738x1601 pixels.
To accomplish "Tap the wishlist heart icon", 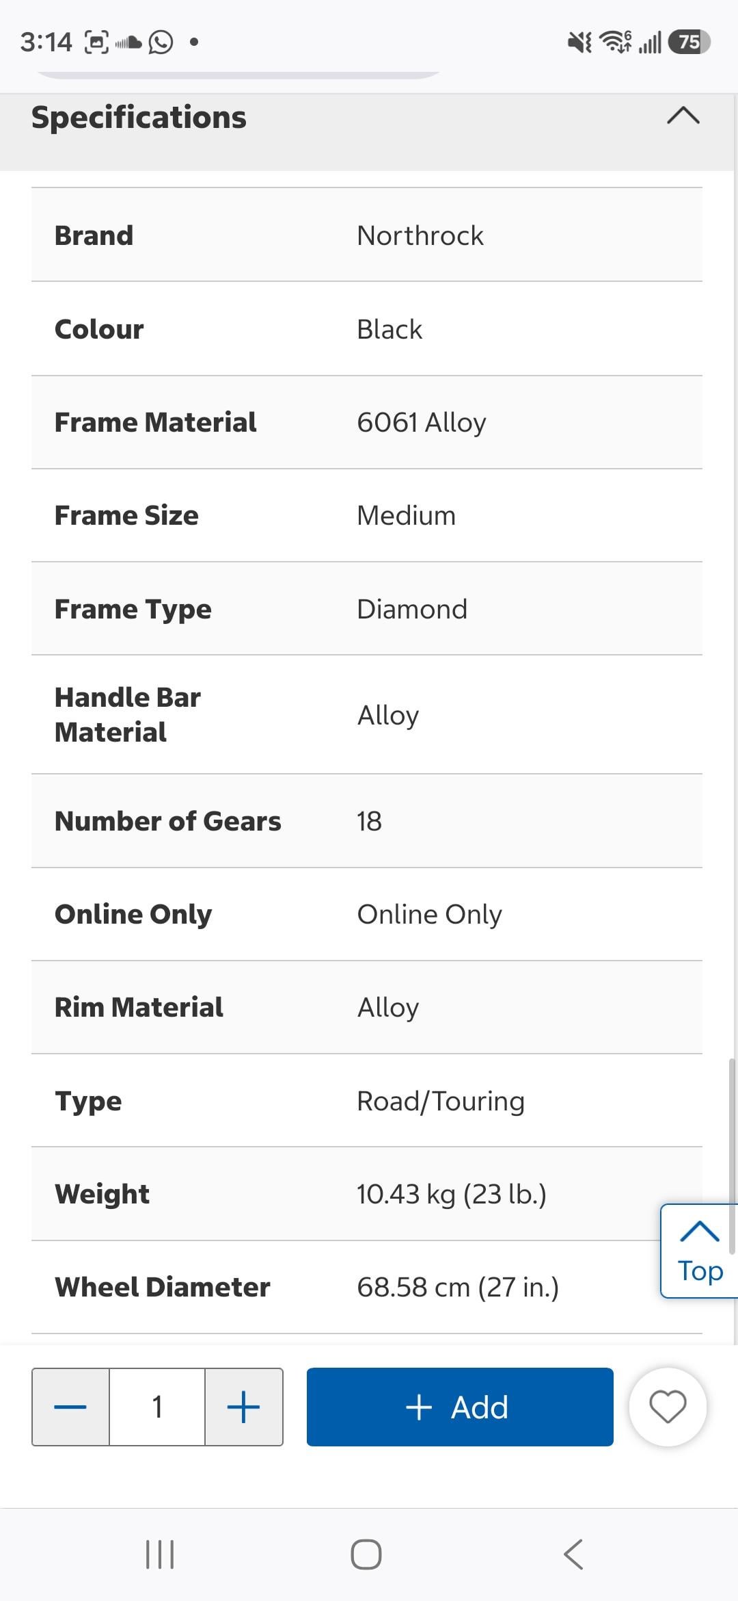I will [x=668, y=1407].
